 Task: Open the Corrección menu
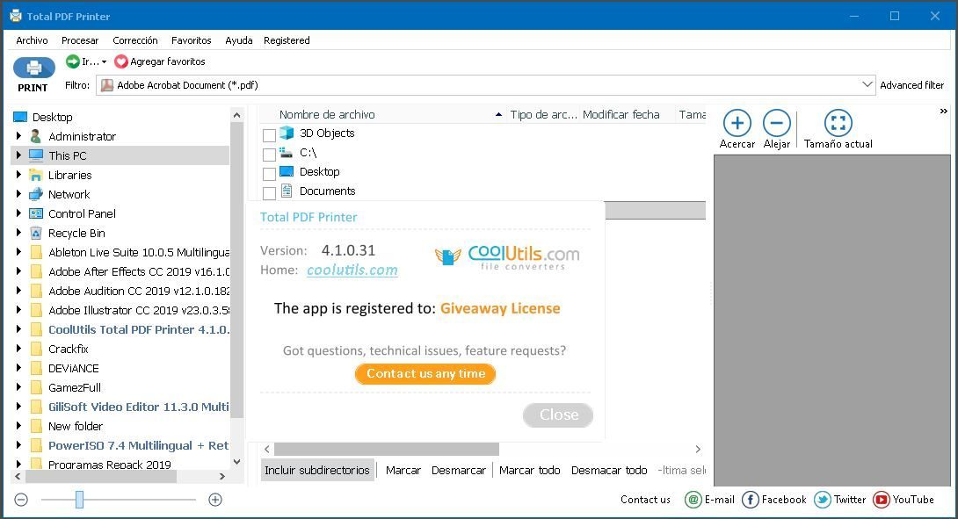point(135,40)
